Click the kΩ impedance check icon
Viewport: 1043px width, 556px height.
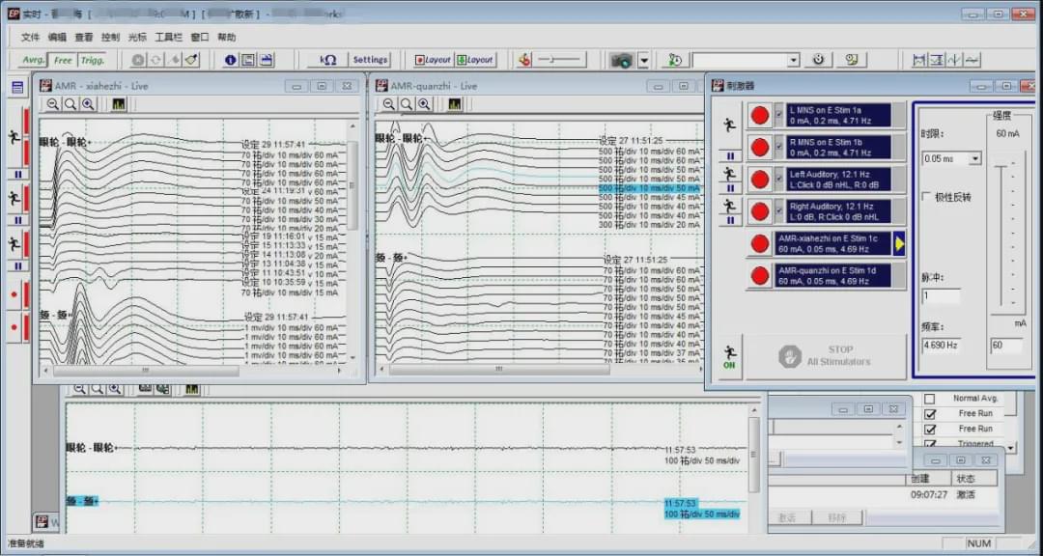(327, 60)
